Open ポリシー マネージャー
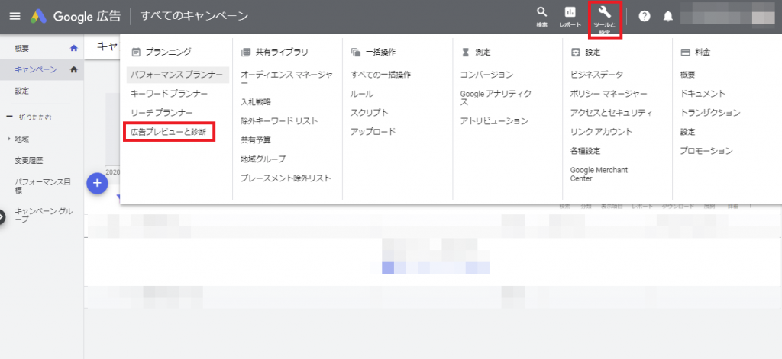The height and width of the screenshot is (359, 782). pyautogui.click(x=609, y=94)
